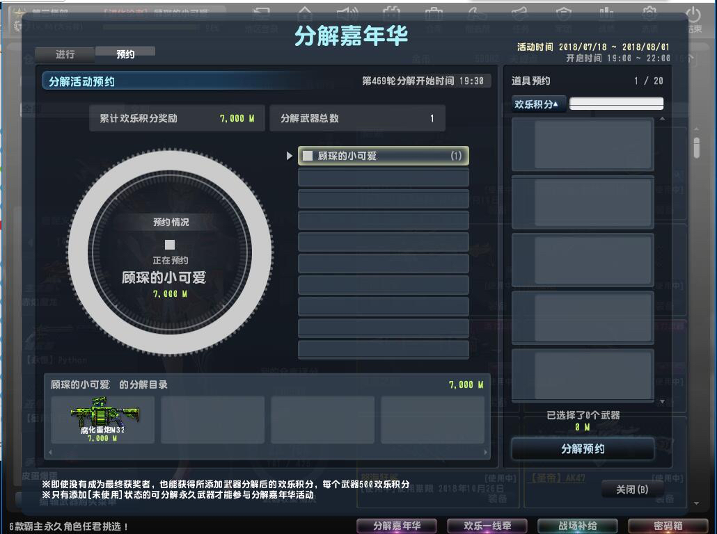Click the 分解活动预约 header
The image size is (717, 534).
pos(82,81)
